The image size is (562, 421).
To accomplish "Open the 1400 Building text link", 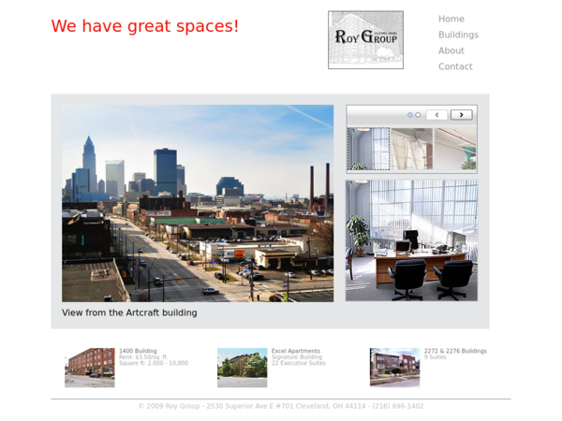I will point(138,351).
